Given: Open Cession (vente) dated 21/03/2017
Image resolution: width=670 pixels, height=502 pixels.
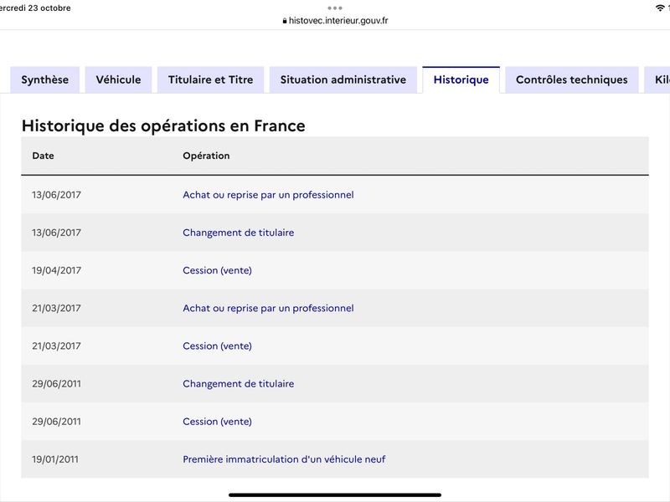Looking at the screenshot, I should [217, 346].
